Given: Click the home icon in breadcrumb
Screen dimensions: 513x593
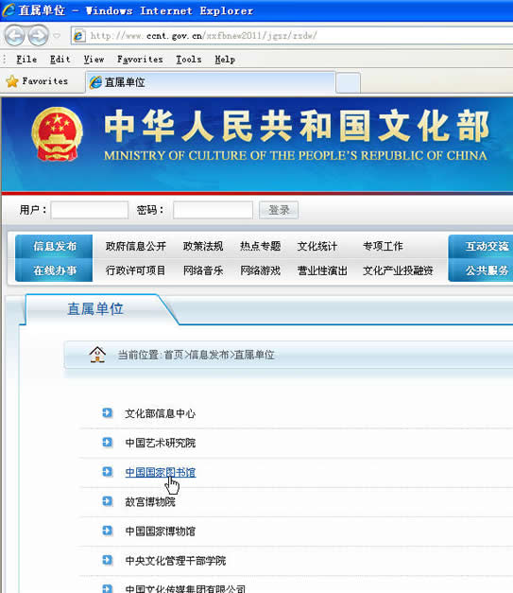Looking at the screenshot, I should click(97, 355).
